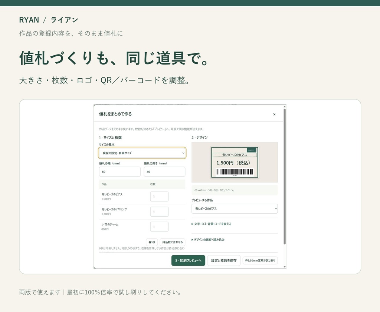Click the 各1枚 button
This screenshot has height=312, width=380.
pyautogui.click(x=152, y=242)
